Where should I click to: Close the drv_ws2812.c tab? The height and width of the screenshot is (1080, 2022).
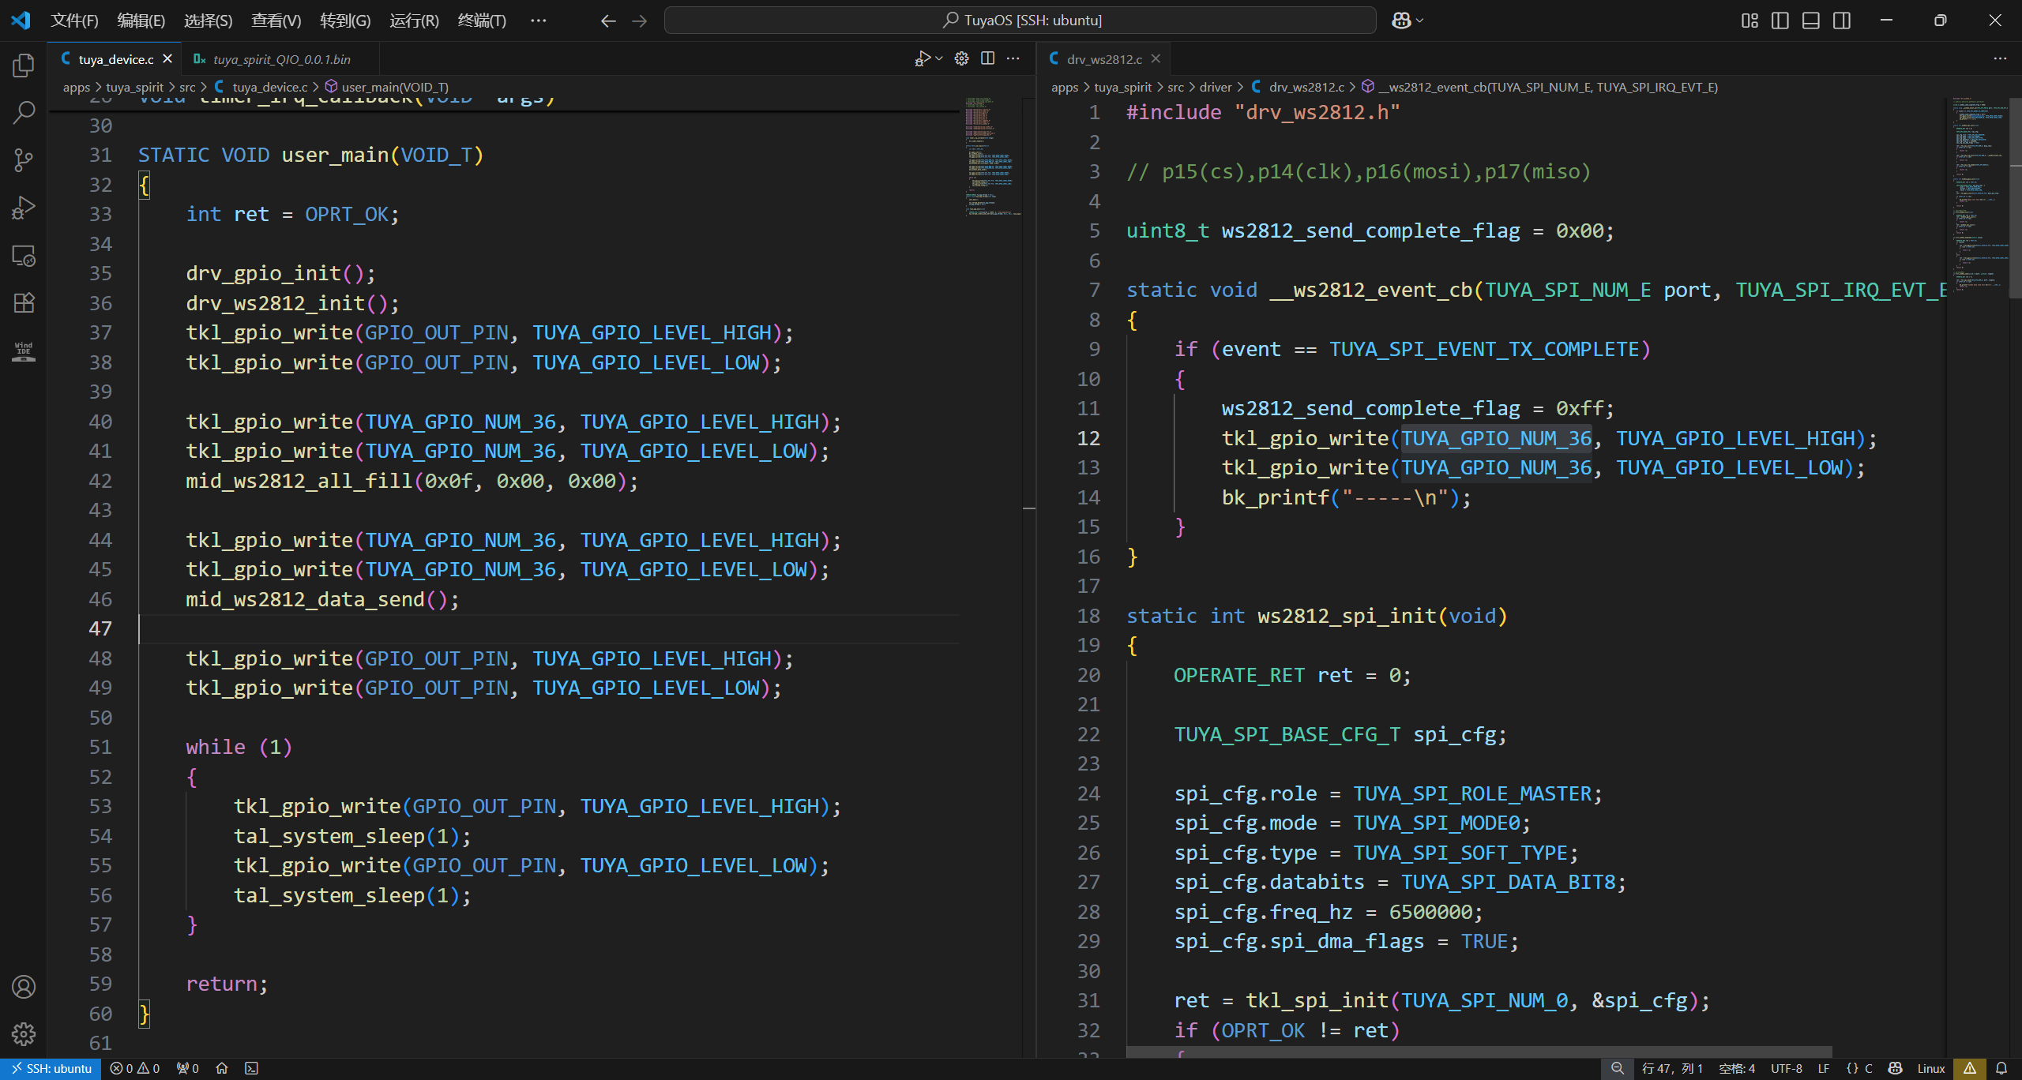click(x=1156, y=59)
